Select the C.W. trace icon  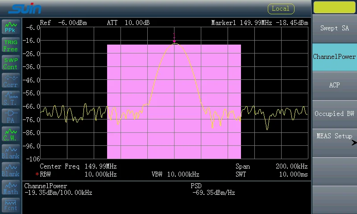click(10, 135)
